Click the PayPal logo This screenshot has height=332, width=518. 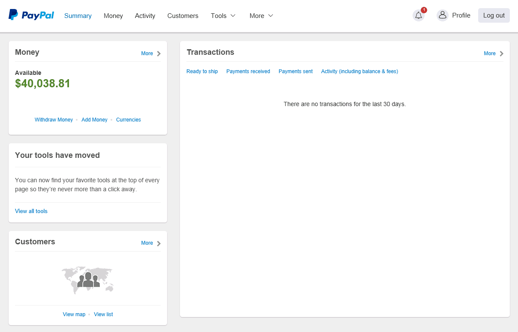pos(31,15)
